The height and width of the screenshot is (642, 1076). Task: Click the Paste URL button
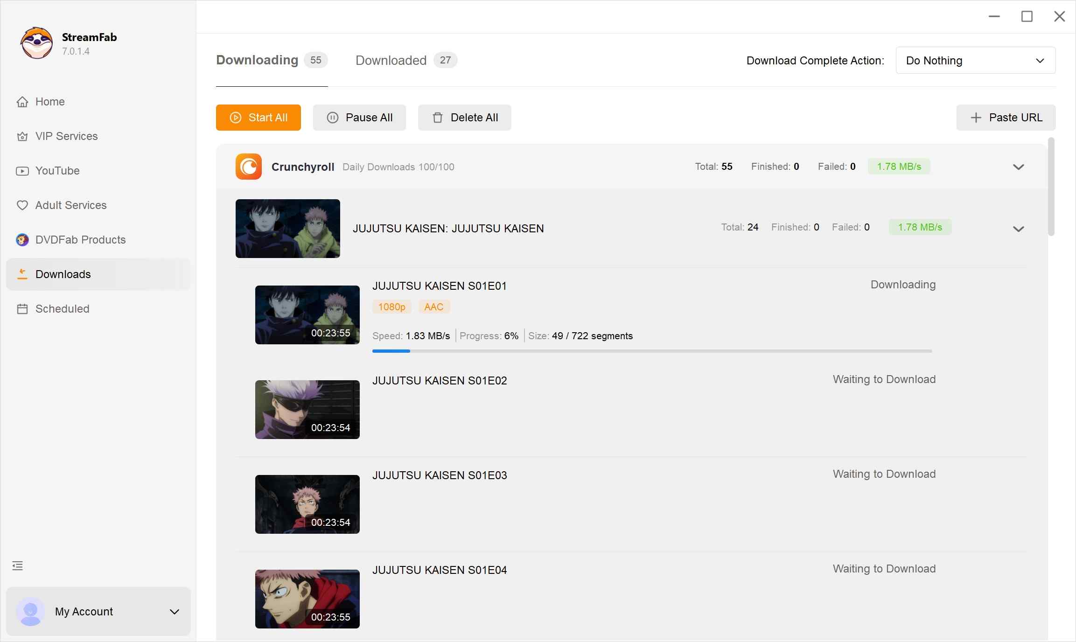(1006, 117)
